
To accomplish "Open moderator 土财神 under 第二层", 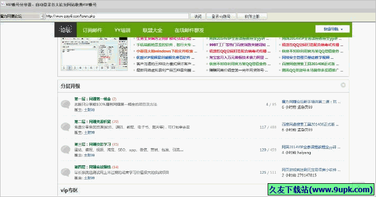I will (x=89, y=132).
